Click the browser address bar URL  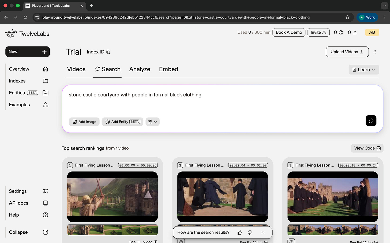176,17
